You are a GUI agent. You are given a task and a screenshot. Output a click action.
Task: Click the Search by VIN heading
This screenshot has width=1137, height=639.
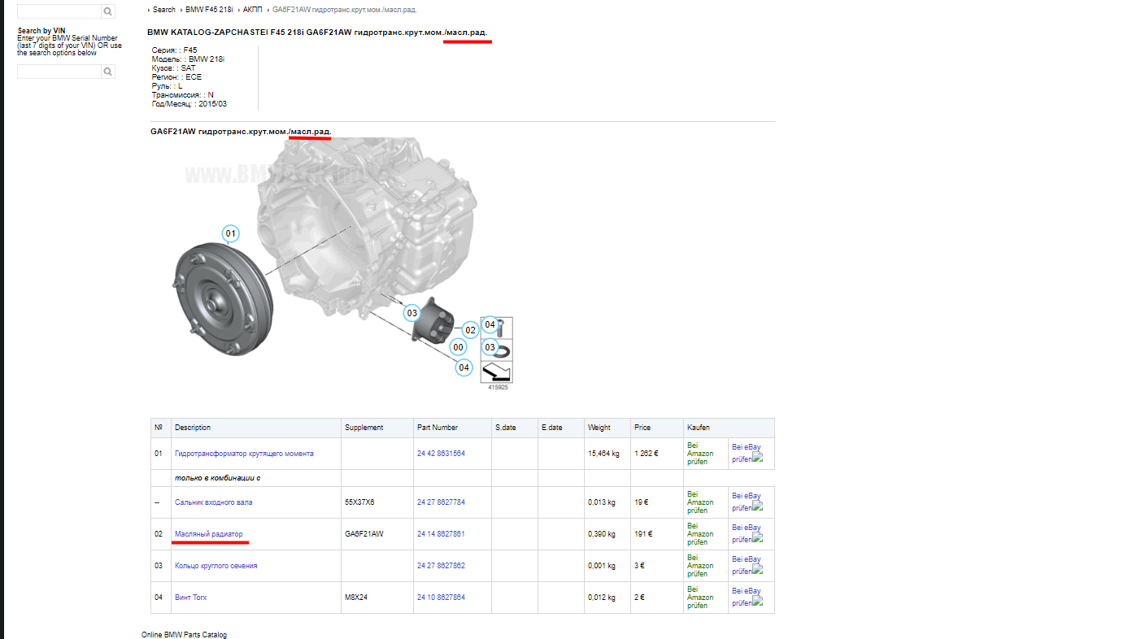pyautogui.click(x=41, y=31)
